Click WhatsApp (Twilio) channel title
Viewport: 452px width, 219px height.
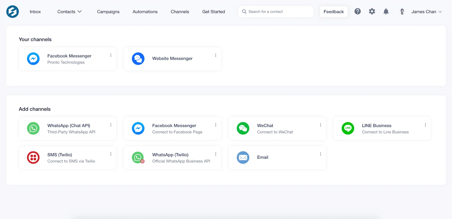[170, 155]
